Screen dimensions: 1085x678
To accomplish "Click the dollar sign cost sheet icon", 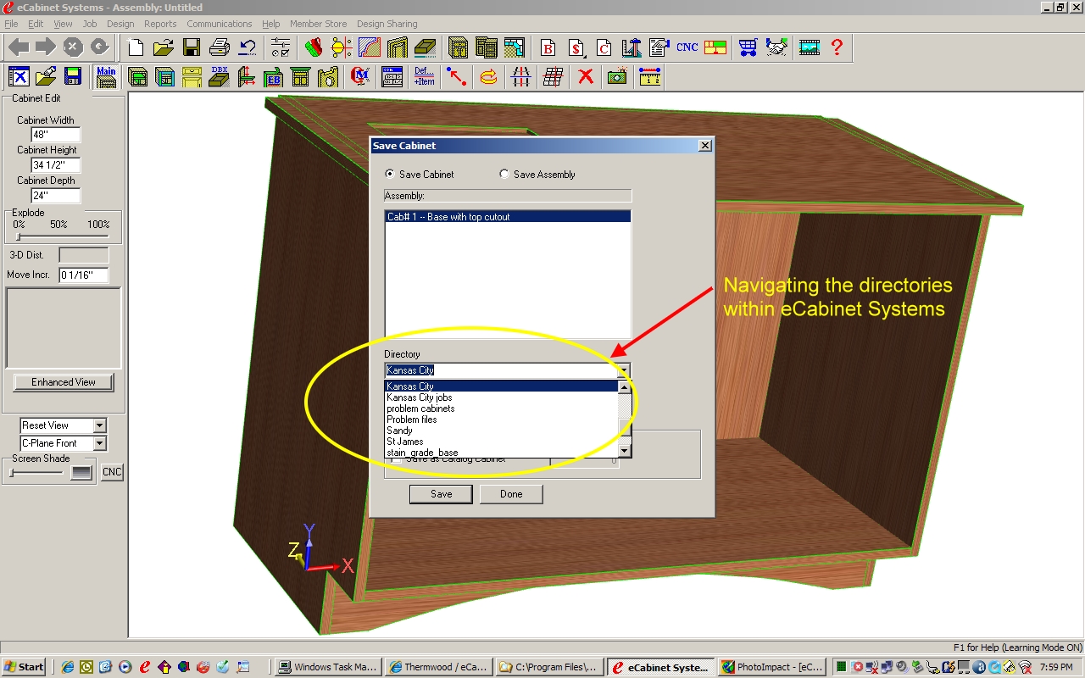I will pos(576,47).
